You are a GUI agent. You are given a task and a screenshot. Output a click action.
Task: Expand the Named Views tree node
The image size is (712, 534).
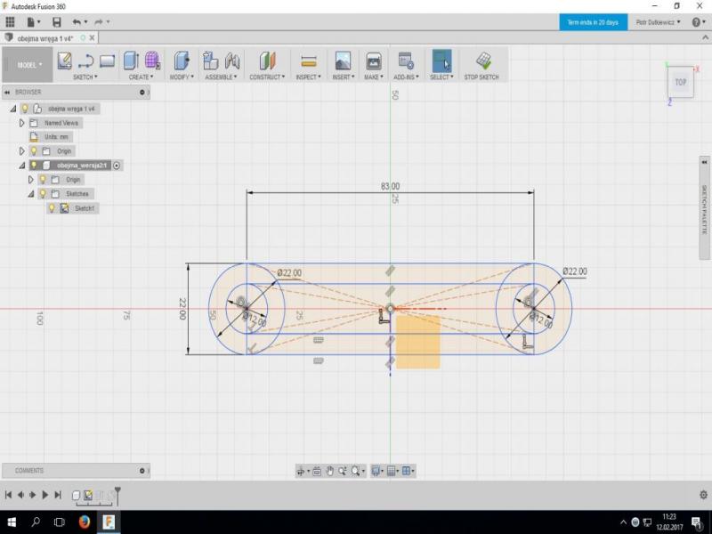click(x=22, y=123)
